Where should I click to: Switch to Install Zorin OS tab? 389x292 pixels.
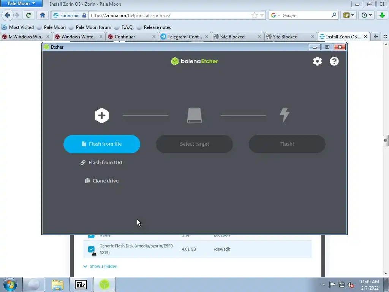click(343, 37)
